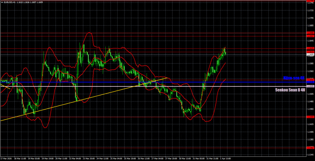Click the 1 Apr 13:00 time label
This screenshot has height=161, width=315.
(226, 159)
